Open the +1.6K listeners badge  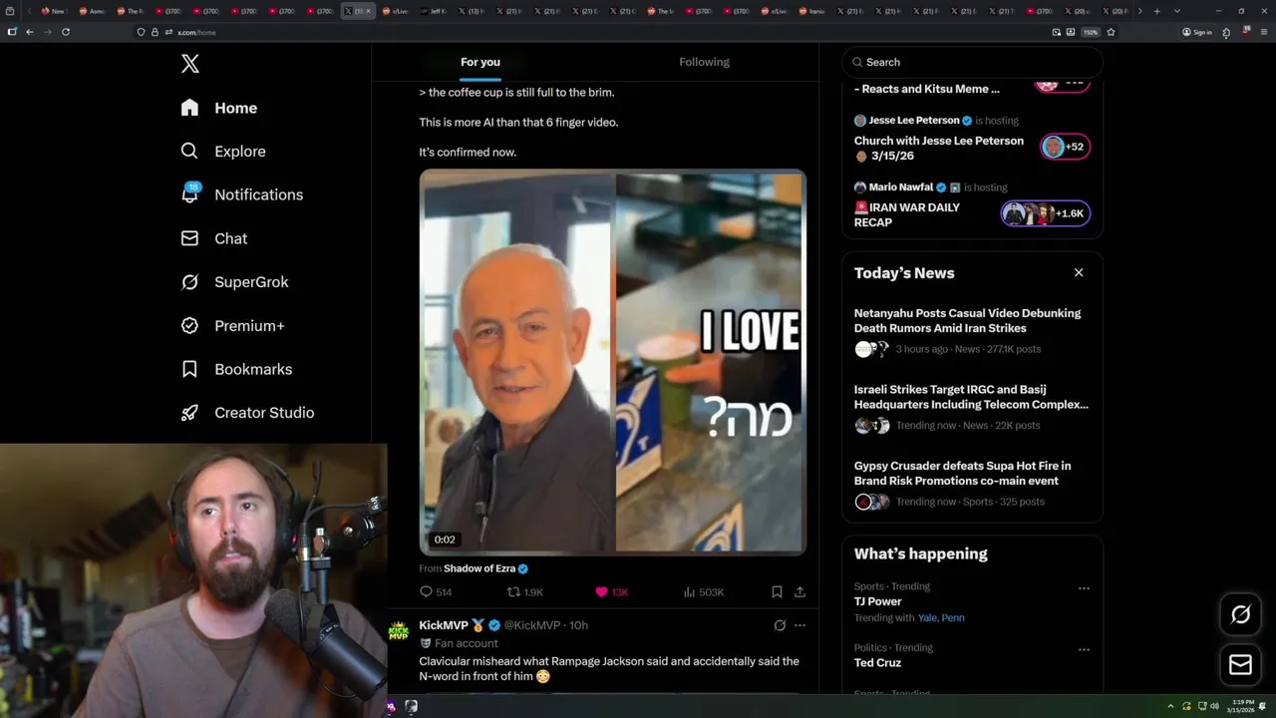1045,213
